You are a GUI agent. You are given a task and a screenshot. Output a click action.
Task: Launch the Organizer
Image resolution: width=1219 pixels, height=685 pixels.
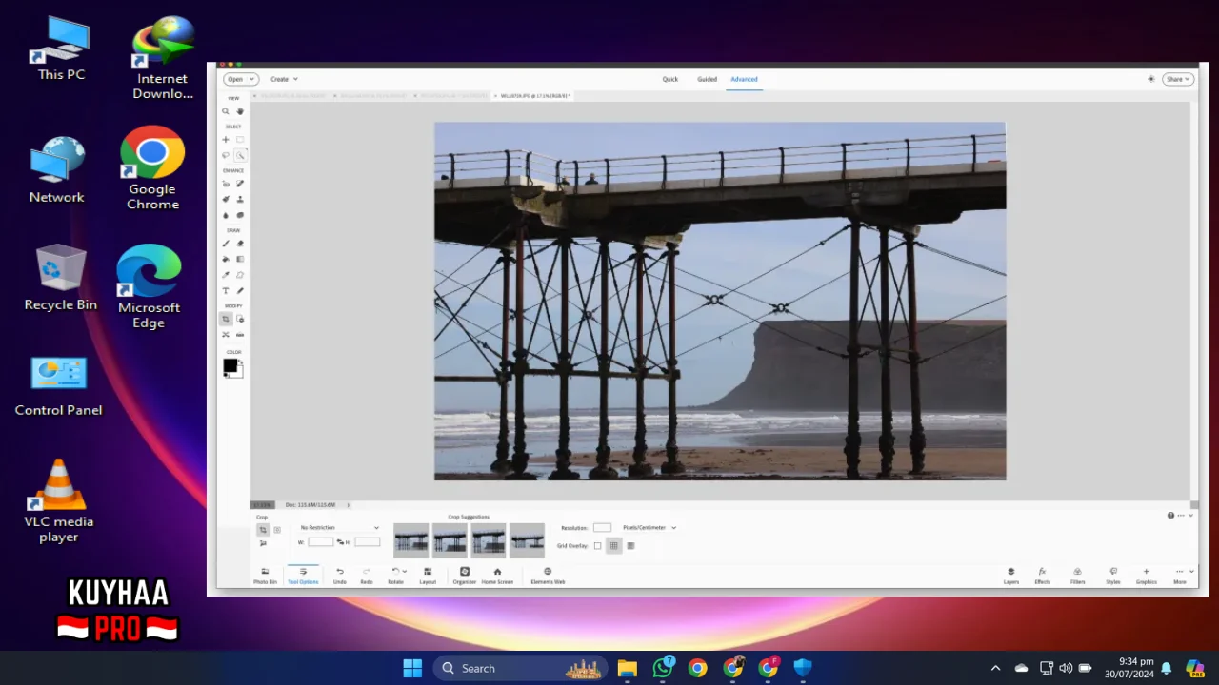(465, 576)
